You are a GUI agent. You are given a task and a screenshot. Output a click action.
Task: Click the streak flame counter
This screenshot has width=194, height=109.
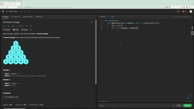pyautogui.click(x=184, y=12)
